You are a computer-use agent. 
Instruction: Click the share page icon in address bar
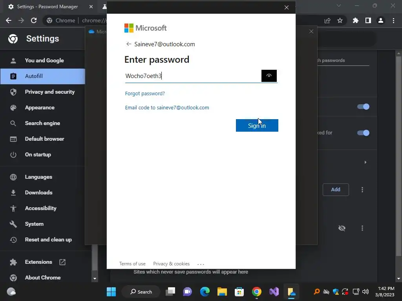[x=327, y=20]
